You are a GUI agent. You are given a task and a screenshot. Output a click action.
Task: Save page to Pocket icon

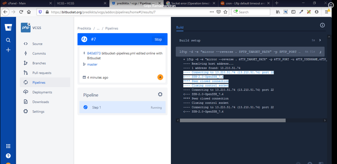click(218, 12)
